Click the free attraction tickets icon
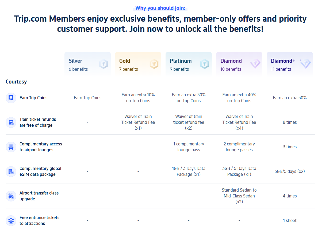 click(11, 221)
